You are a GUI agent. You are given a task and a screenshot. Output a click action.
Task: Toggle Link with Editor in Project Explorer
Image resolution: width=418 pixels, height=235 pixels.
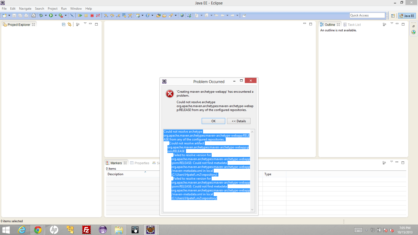[69, 24]
